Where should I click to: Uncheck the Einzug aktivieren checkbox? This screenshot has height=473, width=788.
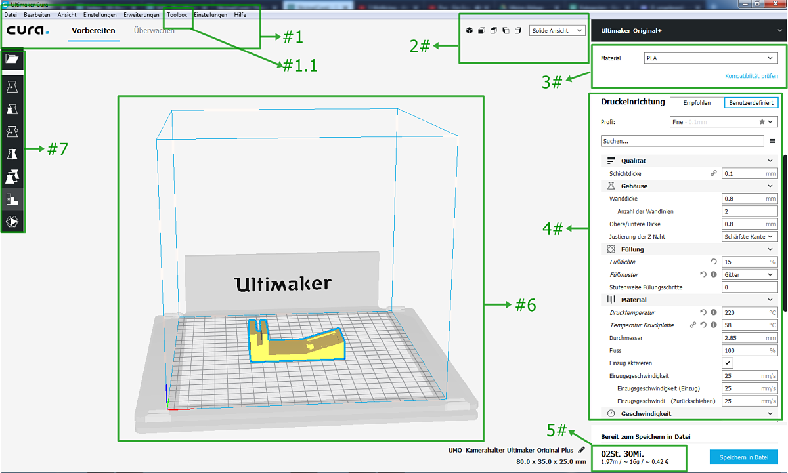click(728, 363)
